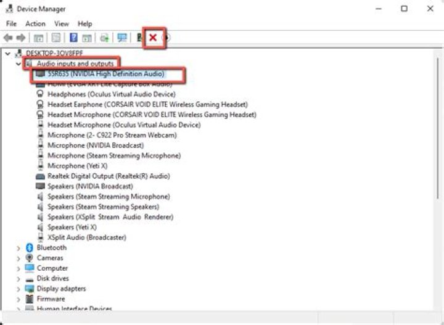Click the pane icon right of Help
Viewport: 444px width, 325px height.
[x=87, y=38]
